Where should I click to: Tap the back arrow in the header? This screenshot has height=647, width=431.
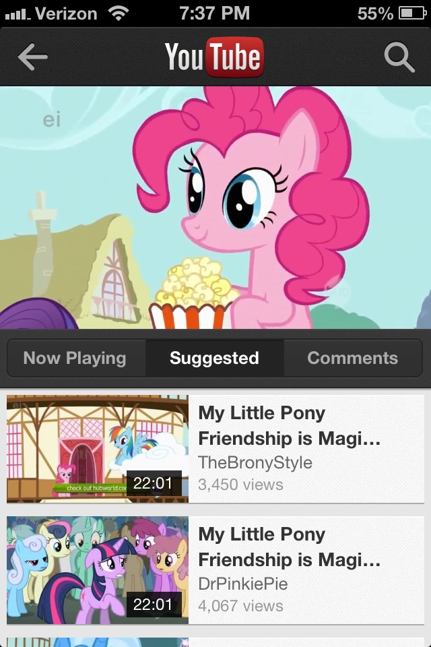coord(32,57)
